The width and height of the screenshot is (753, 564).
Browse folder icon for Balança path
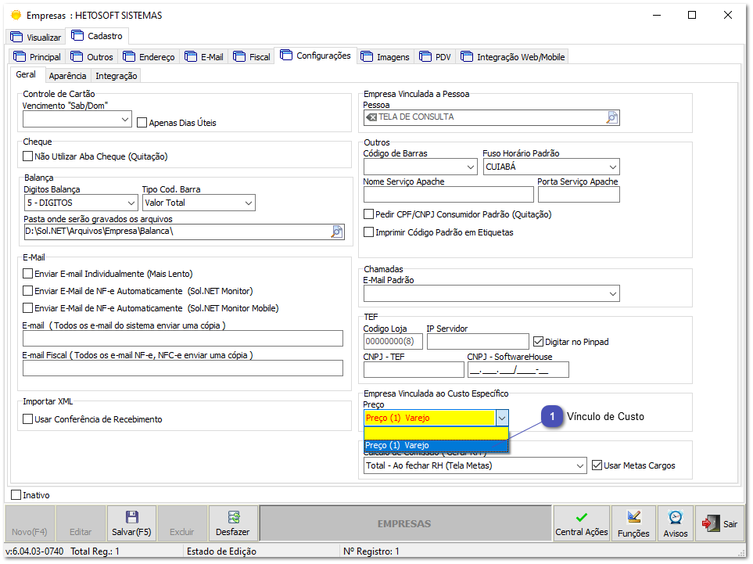click(337, 232)
